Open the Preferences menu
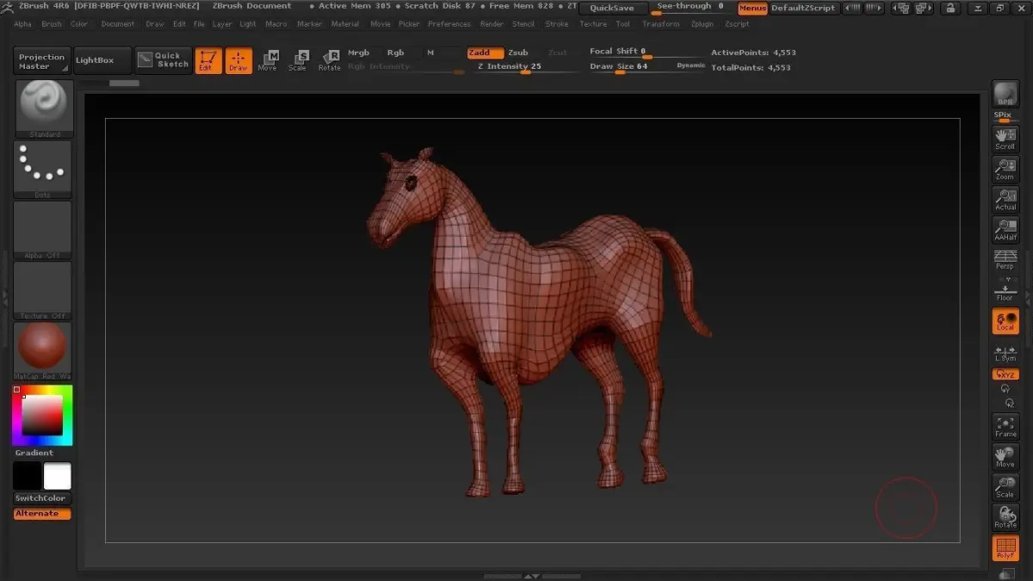Image resolution: width=1033 pixels, height=581 pixels. pyautogui.click(x=449, y=24)
